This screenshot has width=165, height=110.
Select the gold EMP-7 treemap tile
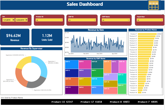pos(85,82)
